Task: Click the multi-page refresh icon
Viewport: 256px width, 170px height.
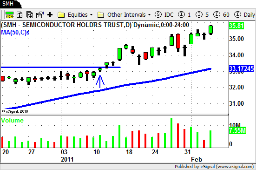Action: pyautogui.click(x=30, y=15)
